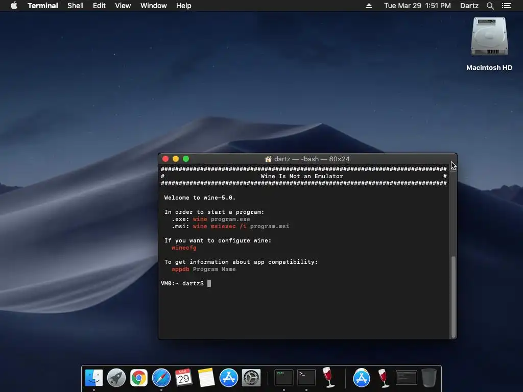Open the Apple menu
523x392 pixels.
[14, 6]
